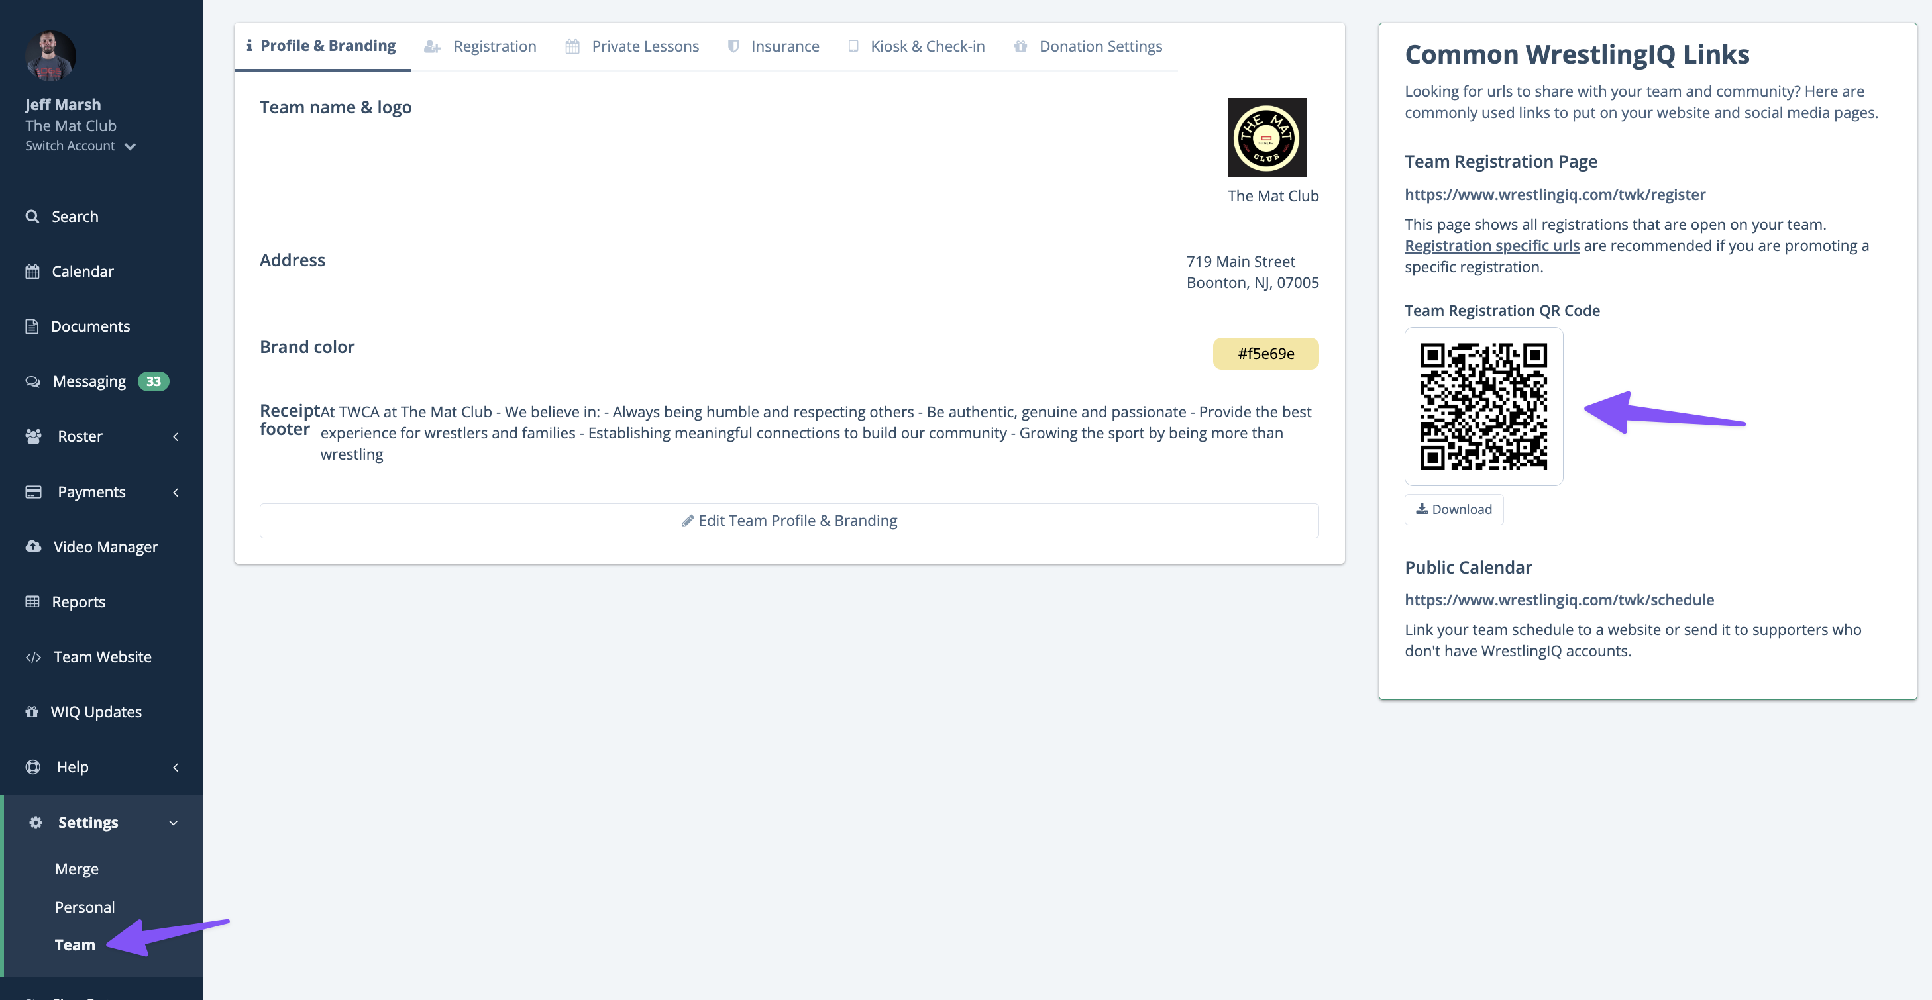Open the Registration specific urls link
1932x1000 pixels.
1492,246
